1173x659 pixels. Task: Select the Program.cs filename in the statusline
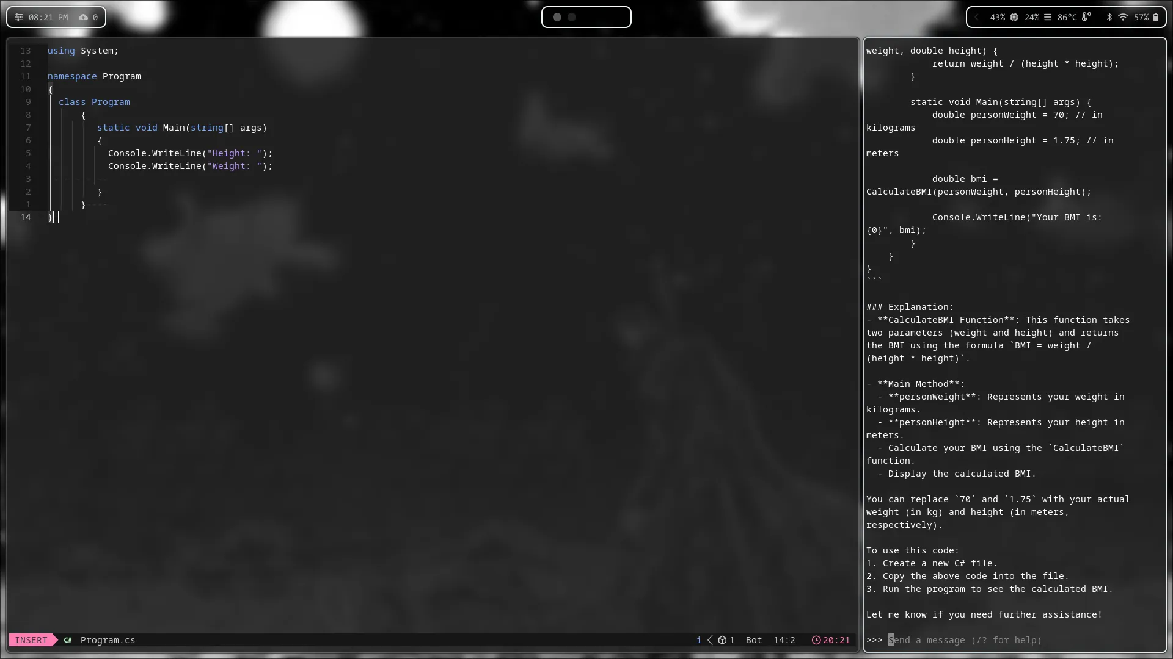(x=108, y=640)
